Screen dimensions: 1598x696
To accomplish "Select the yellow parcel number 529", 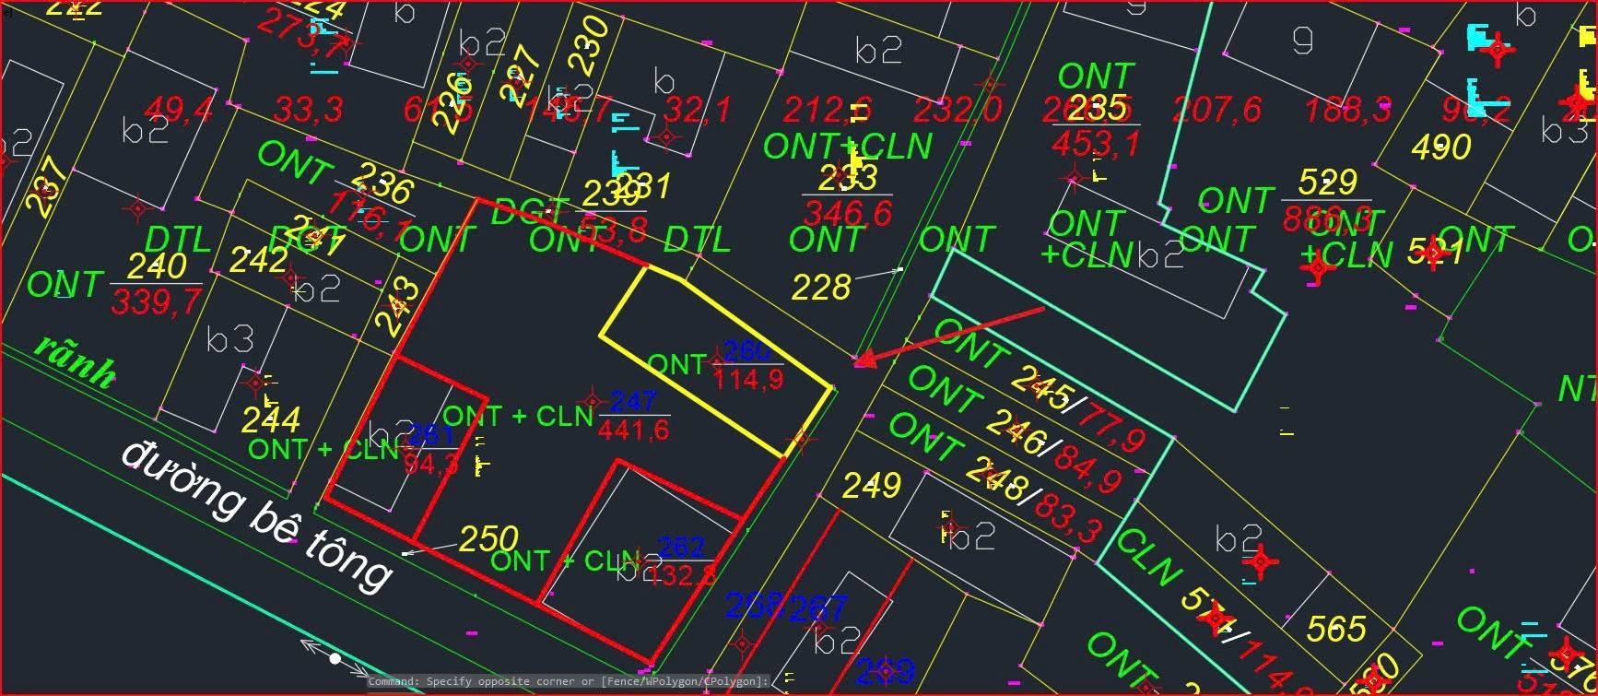I will point(1327,183).
